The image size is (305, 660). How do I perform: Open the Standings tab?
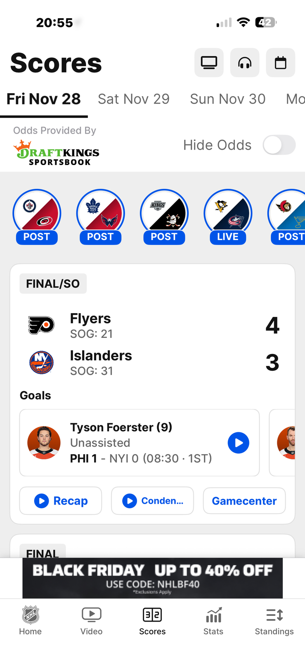point(274,620)
